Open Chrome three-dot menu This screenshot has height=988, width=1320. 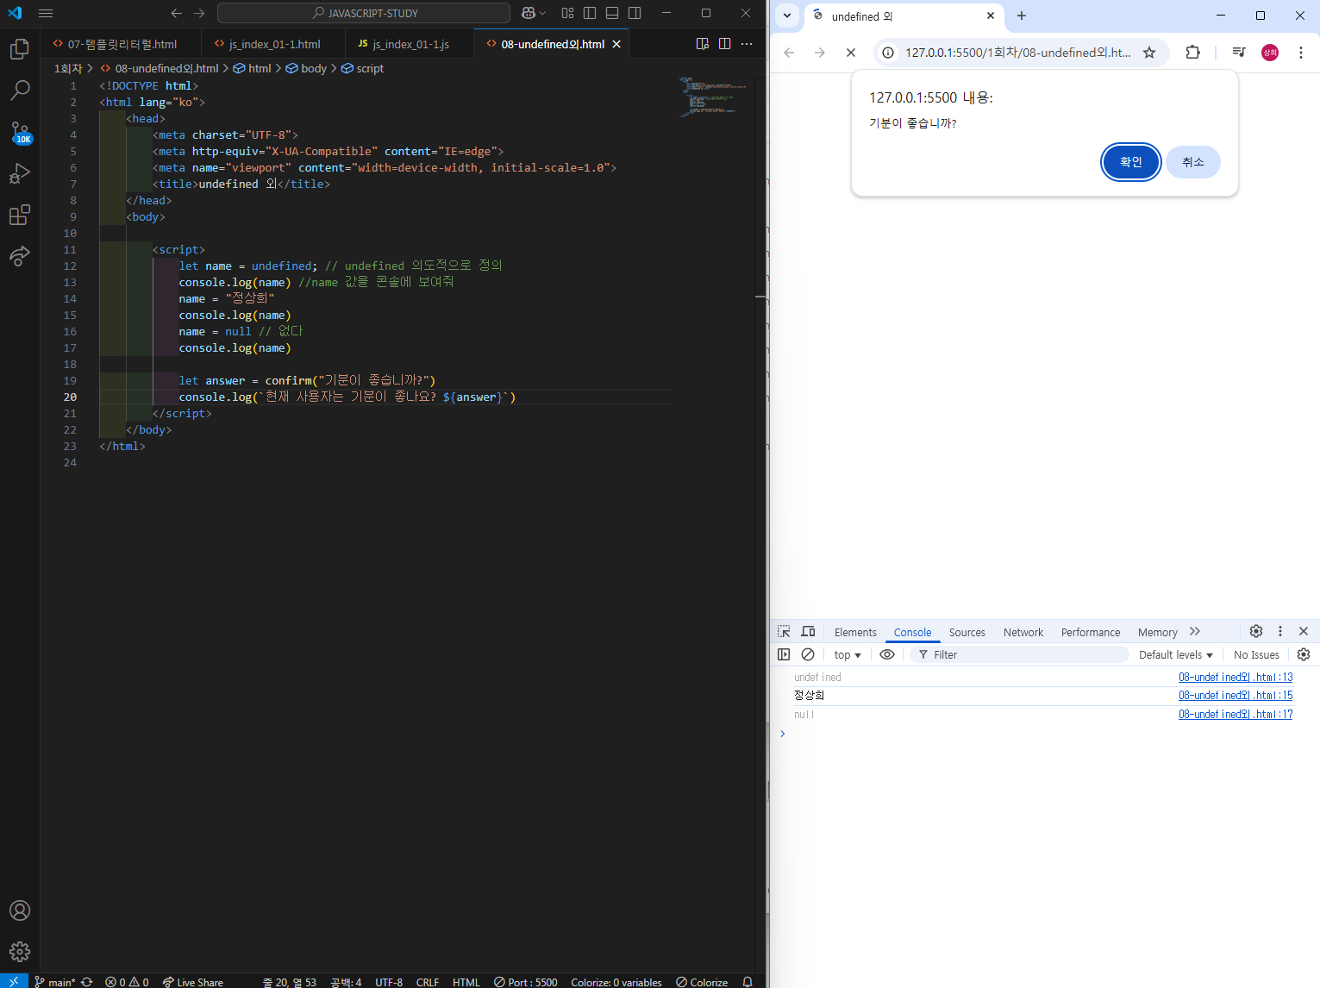pyautogui.click(x=1301, y=53)
